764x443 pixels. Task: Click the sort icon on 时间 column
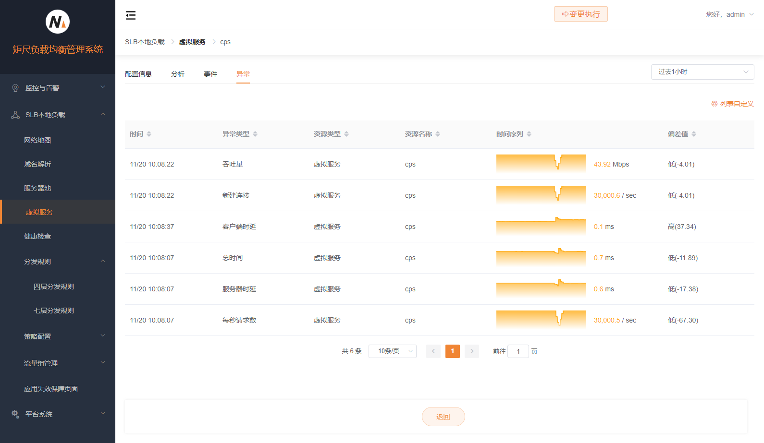point(149,134)
